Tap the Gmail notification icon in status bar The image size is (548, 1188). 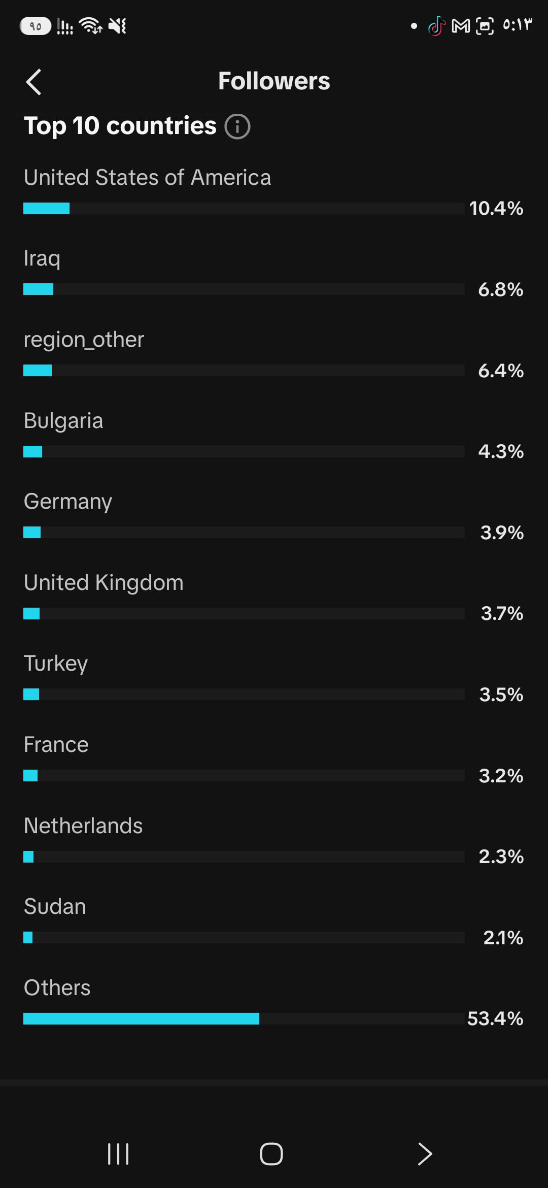[x=461, y=26]
